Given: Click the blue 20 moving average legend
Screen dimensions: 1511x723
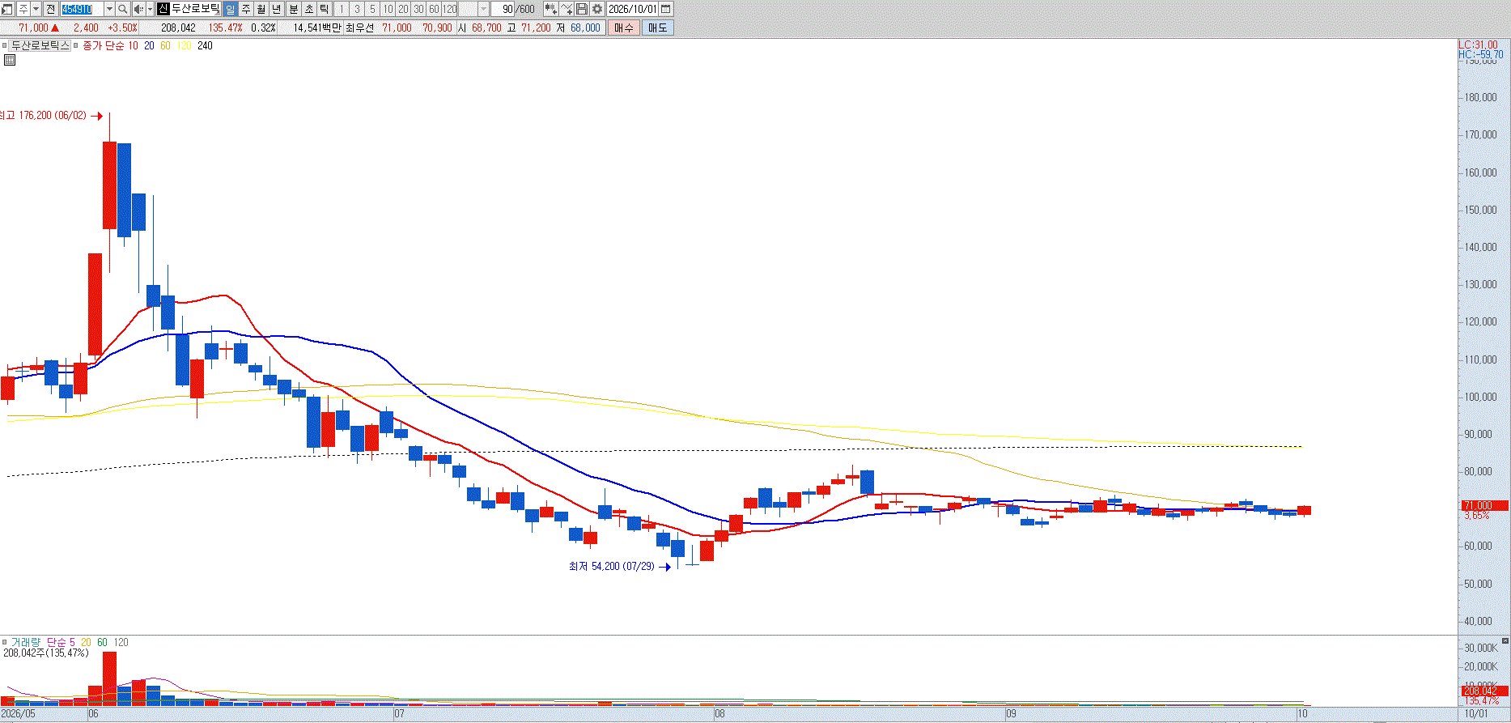Looking at the screenshot, I should click(x=149, y=45).
